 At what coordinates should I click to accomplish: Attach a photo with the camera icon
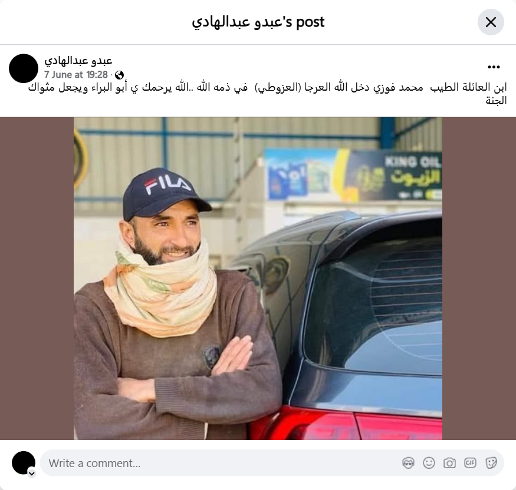[x=449, y=463]
